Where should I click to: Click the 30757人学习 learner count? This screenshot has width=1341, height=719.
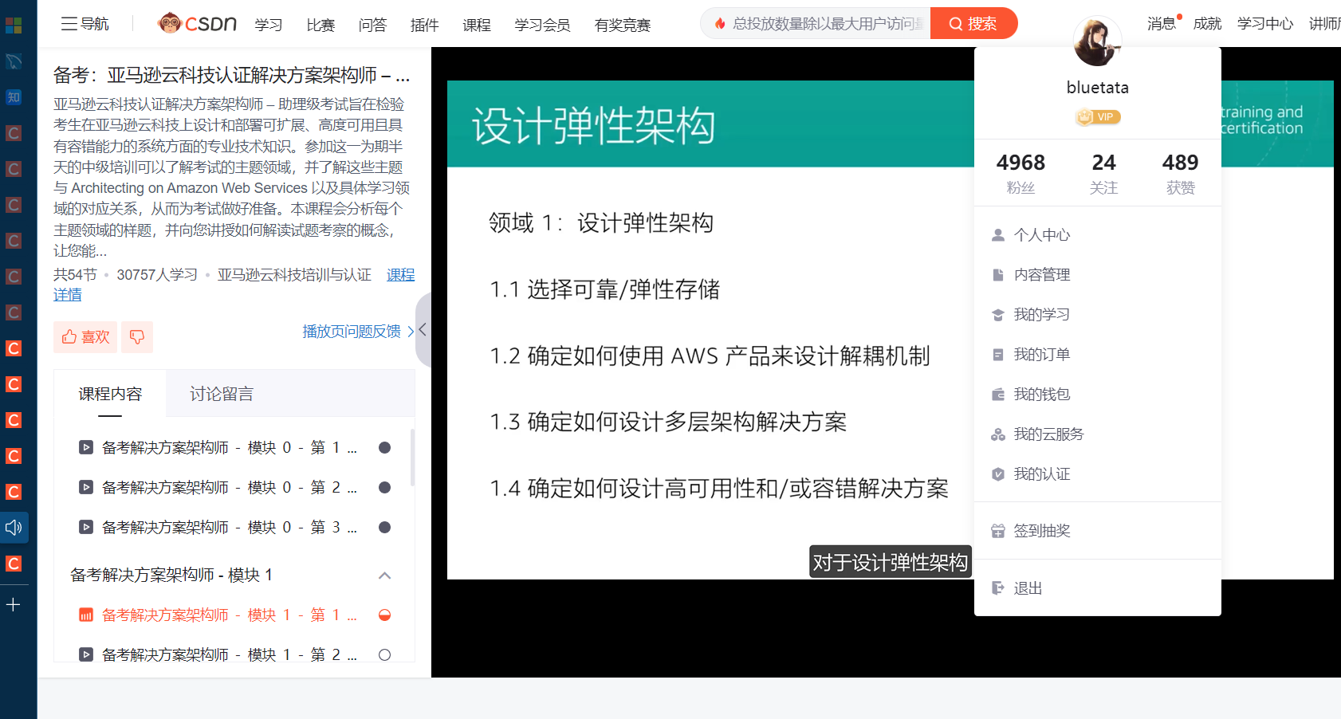[x=157, y=275]
